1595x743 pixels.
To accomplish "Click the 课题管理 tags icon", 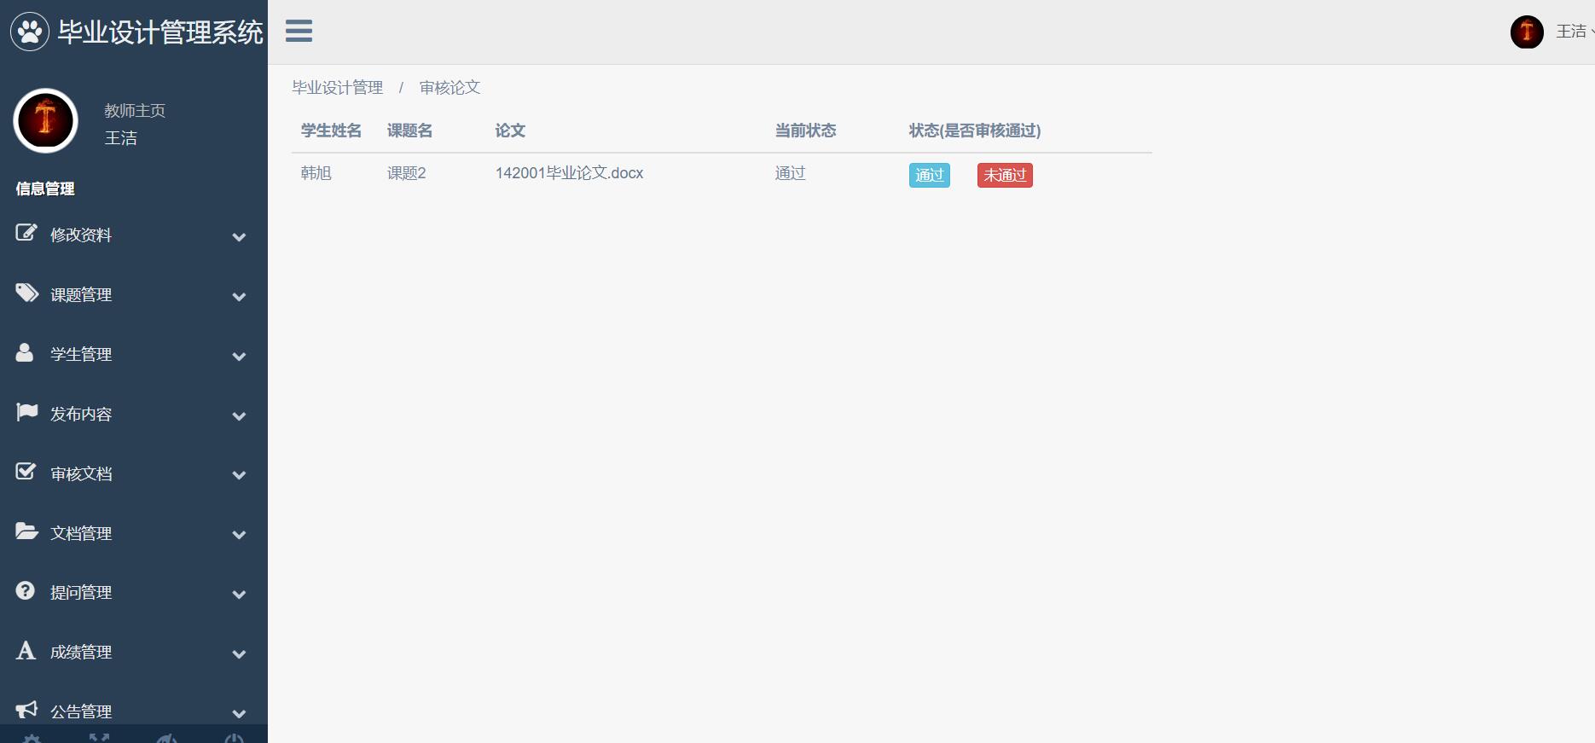I will 26,293.
